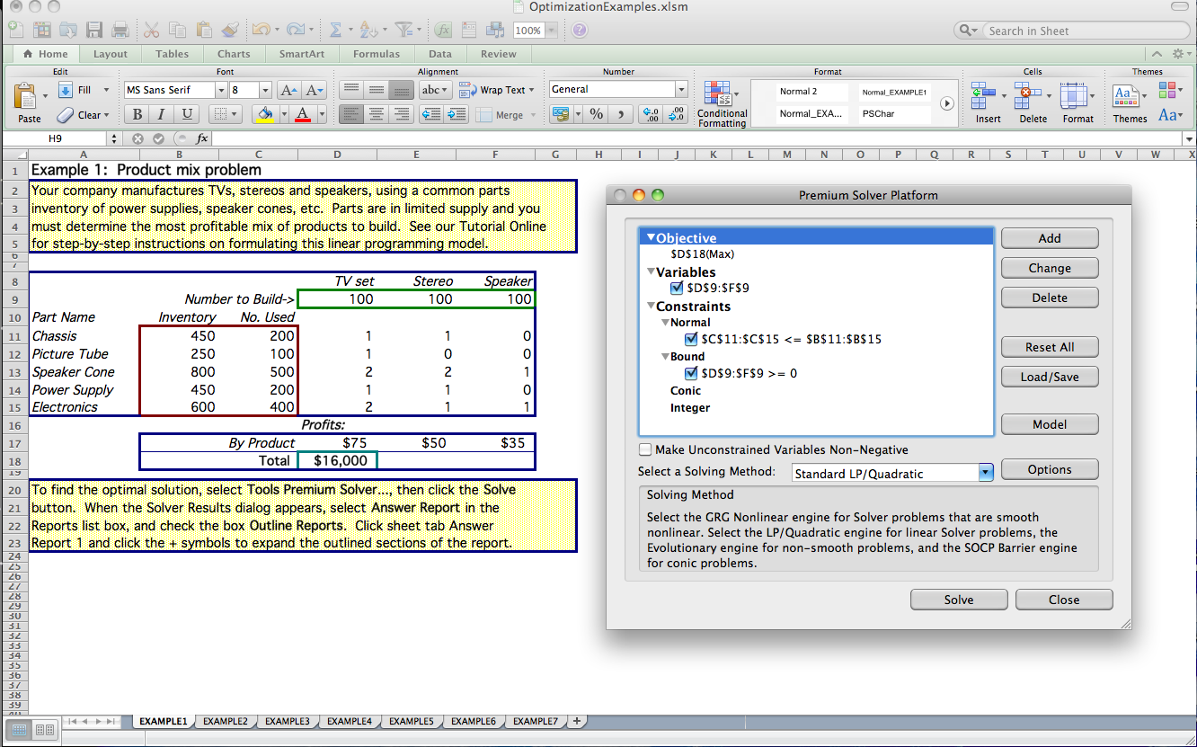
Task: Click the Cut scissors icon
Action: click(152, 30)
